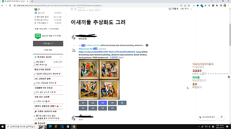231x129 pixels.
Task: Click the browser back arrow
Action: pos(2,5)
